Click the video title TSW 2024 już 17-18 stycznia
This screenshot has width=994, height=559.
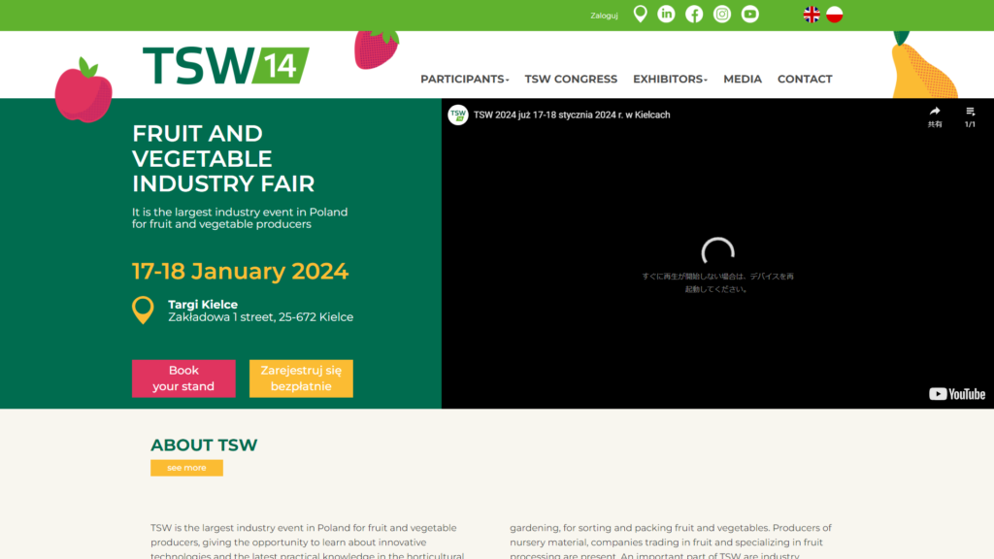(572, 115)
